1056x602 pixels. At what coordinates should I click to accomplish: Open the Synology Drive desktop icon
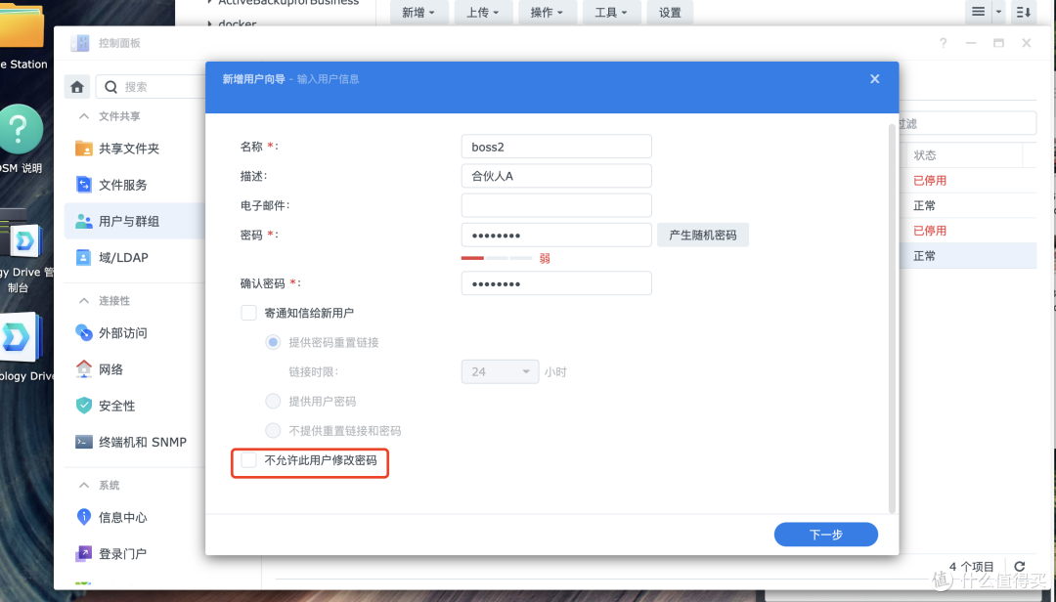tap(21, 337)
